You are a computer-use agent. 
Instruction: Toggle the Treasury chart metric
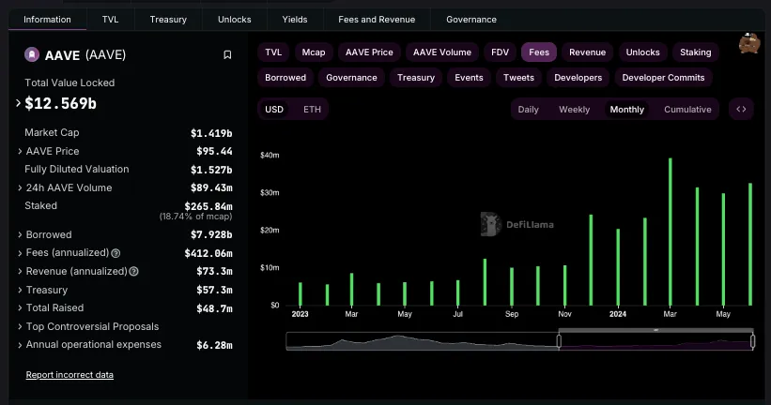[416, 78]
